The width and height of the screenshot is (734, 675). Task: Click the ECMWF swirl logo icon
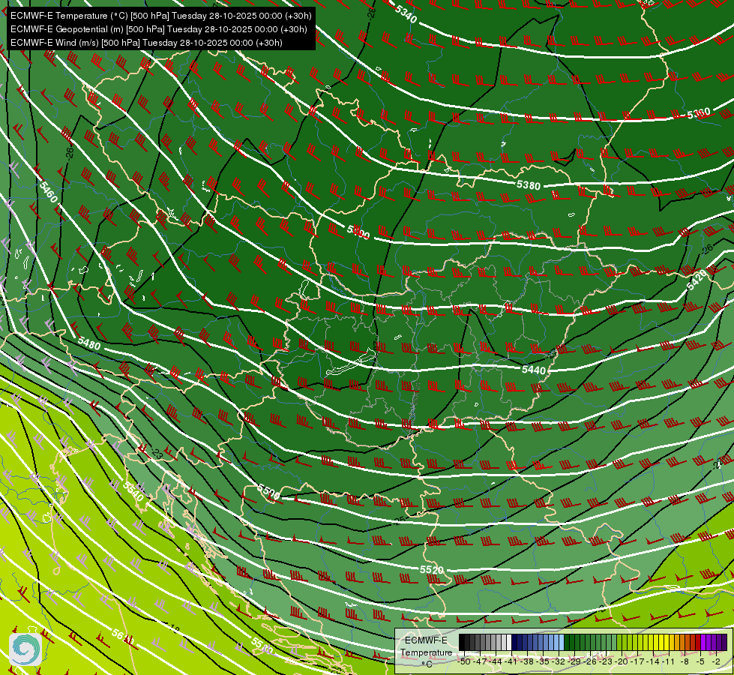tap(25, 649)
